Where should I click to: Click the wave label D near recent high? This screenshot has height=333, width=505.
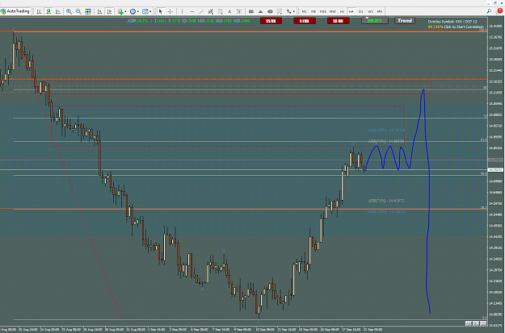353,144
